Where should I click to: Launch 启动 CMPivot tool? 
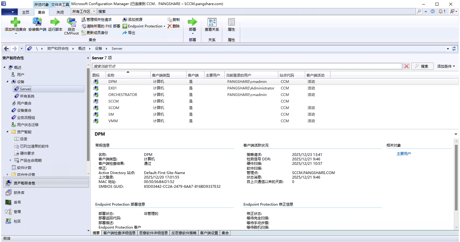click(71, 26)
